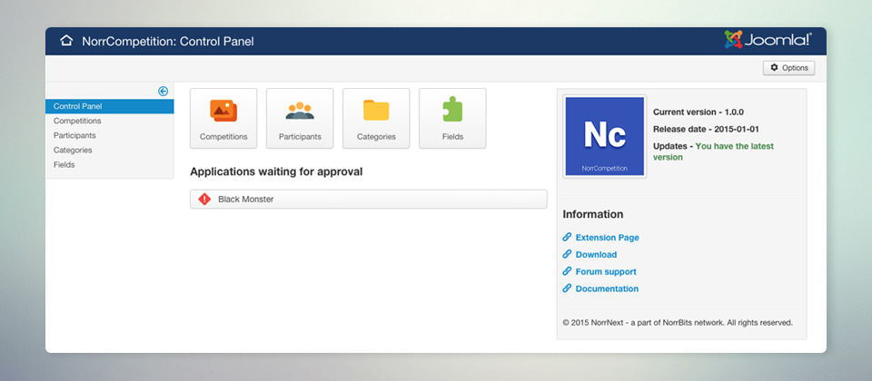The image size is (872, 381).
Task: Open the Forum support link
Action: pyautogui.click(x=606, y=271)
